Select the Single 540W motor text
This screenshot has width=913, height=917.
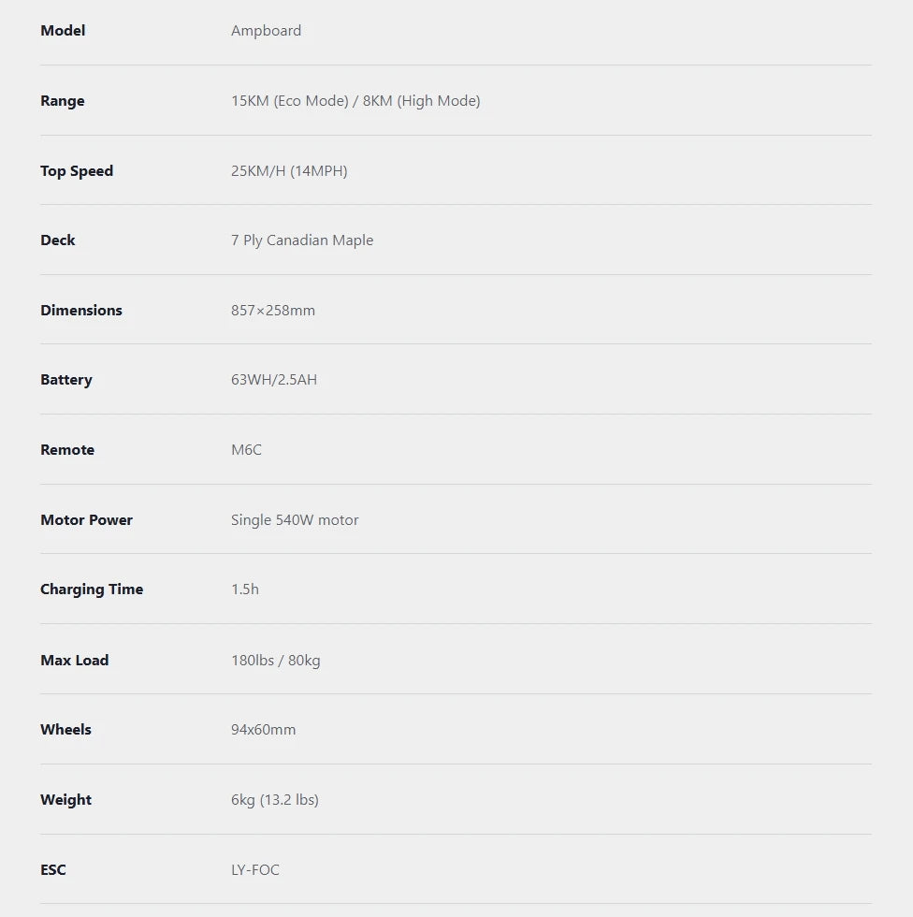coord(295,520)
